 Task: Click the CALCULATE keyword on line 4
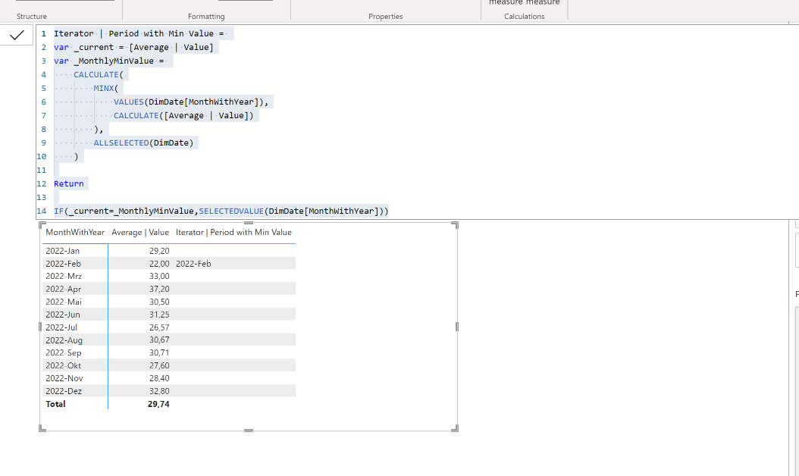tap(96, 74)
